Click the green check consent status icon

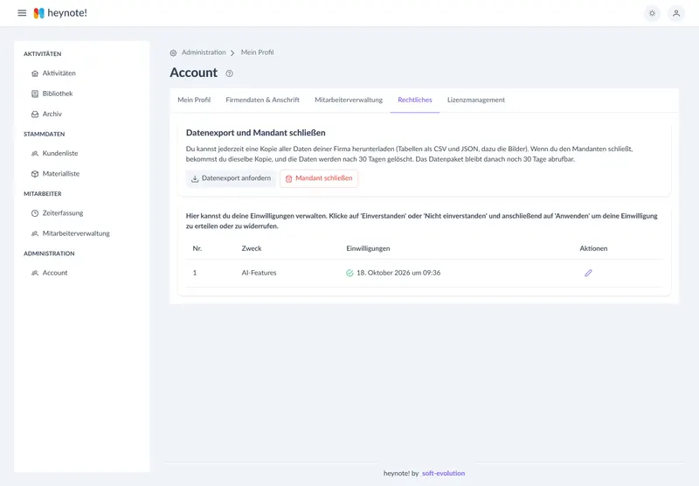pyautogui.click(x=349, y=273)
